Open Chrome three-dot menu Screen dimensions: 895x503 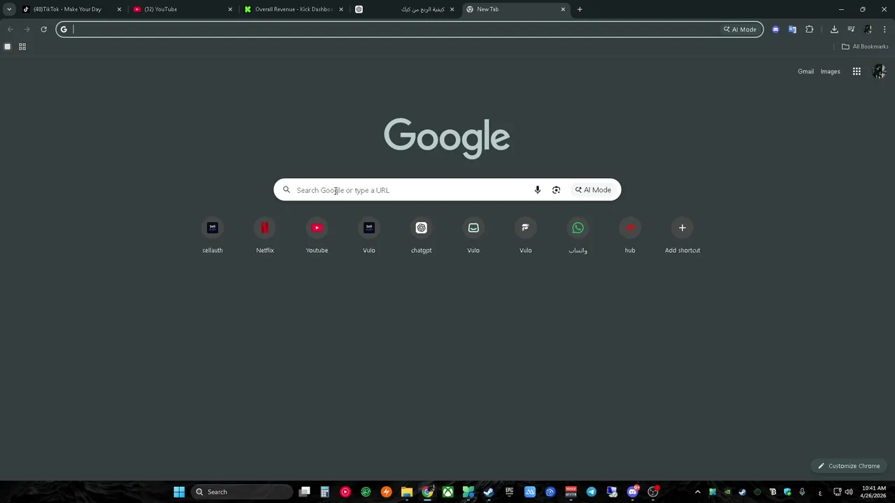885,29
